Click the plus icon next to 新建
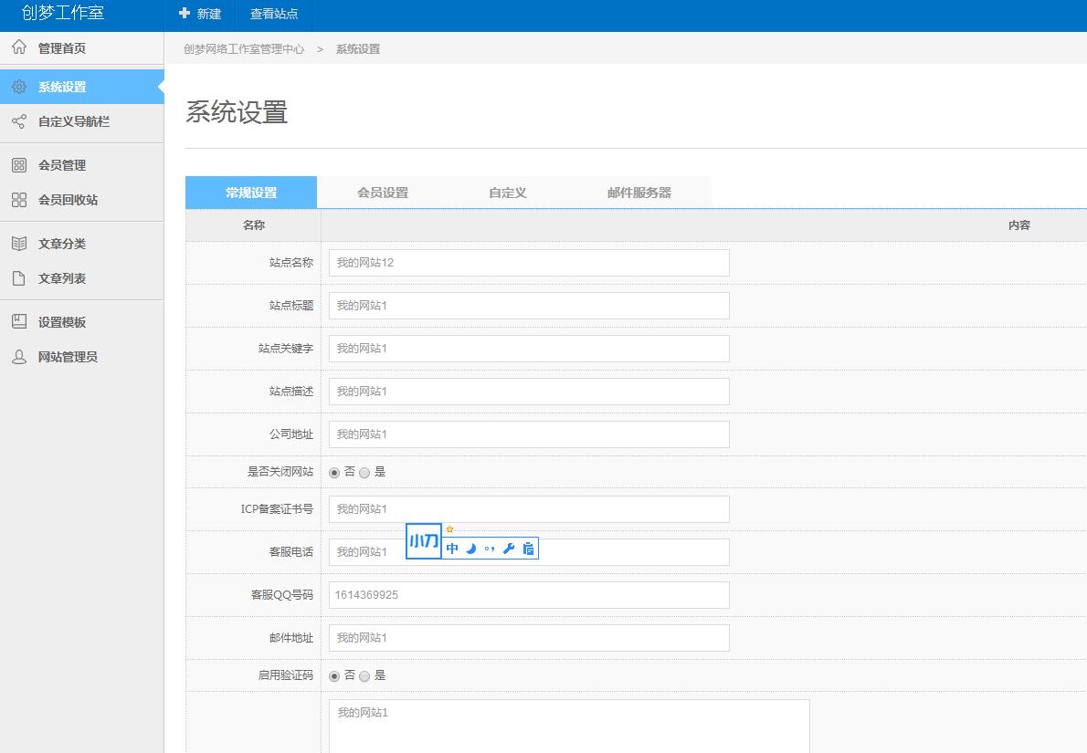Image resolution: width=1087 pixels, height=753 pixels. [x=185, y=14]
